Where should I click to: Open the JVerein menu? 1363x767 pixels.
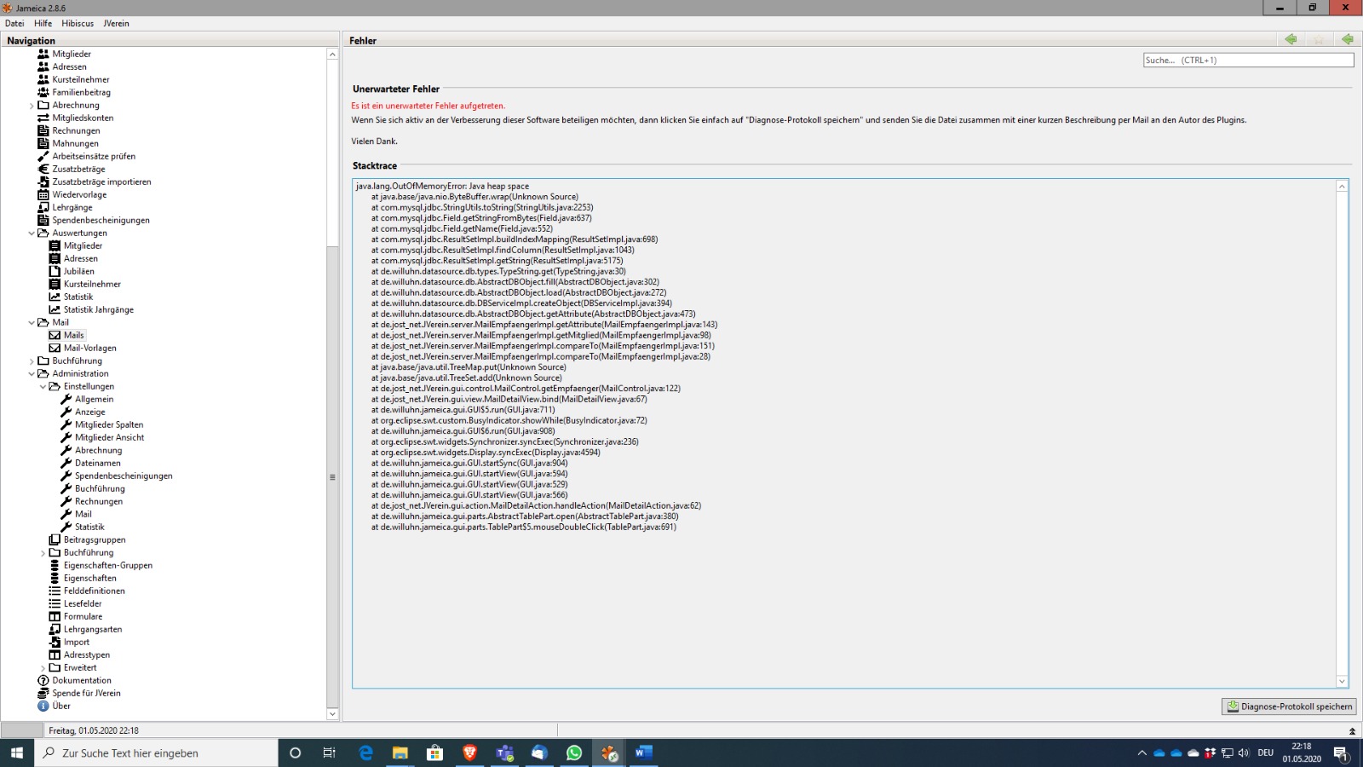tap(117, 23)
